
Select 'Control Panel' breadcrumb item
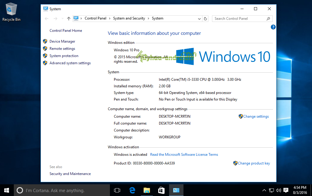[95, 18]
